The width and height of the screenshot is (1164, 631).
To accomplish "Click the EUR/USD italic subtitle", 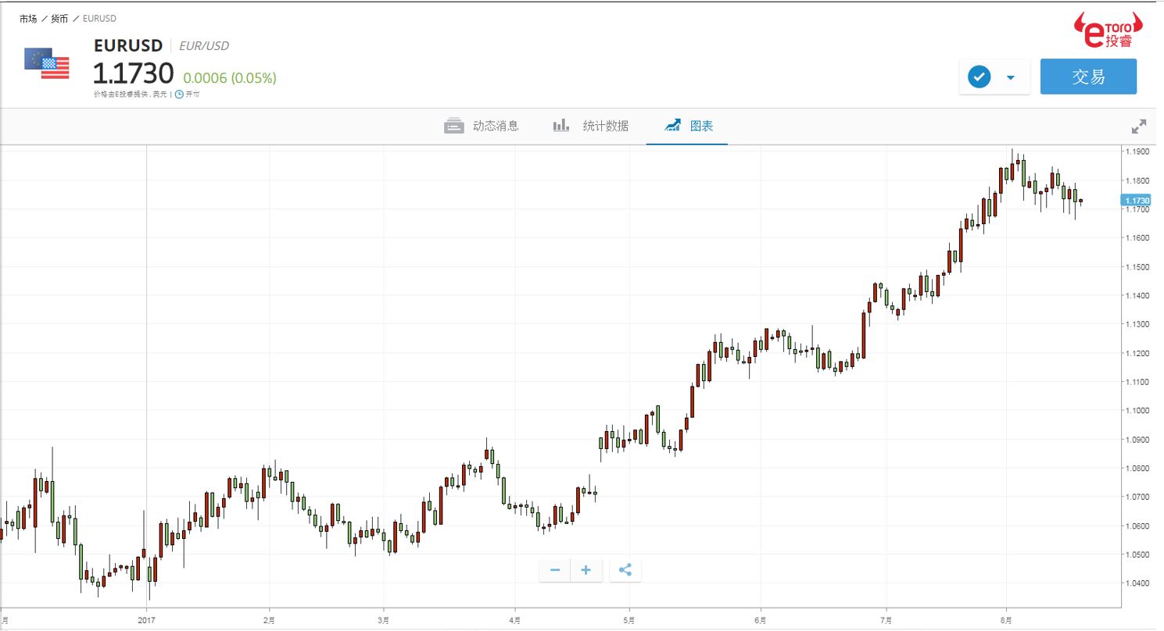I will (x=204, y=46).
